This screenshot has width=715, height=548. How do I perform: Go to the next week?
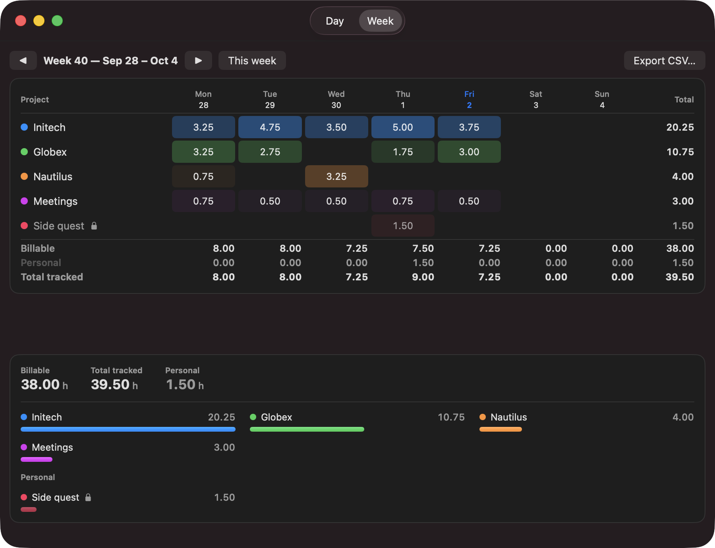tap(198, 60)
